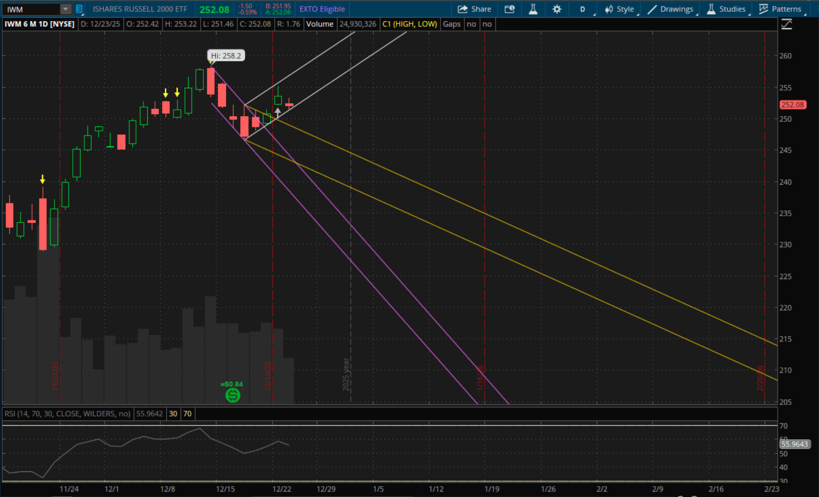The width and height of the screenshot is (819, 497).
Task: Click the green dollar dividend marker
Action: (x=233, y=395)
